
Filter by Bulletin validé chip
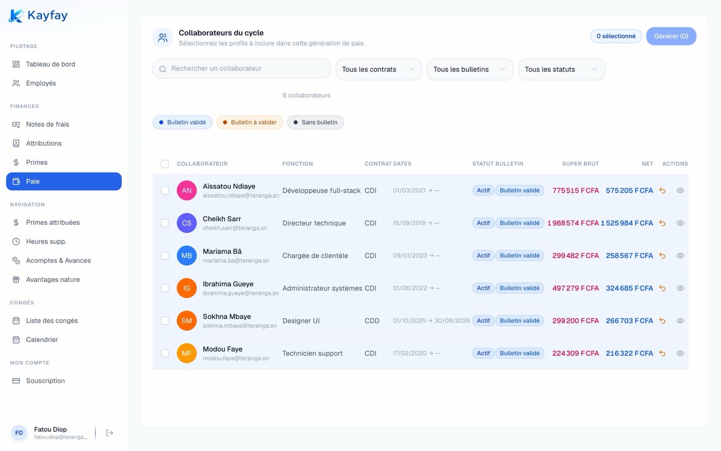183,122
